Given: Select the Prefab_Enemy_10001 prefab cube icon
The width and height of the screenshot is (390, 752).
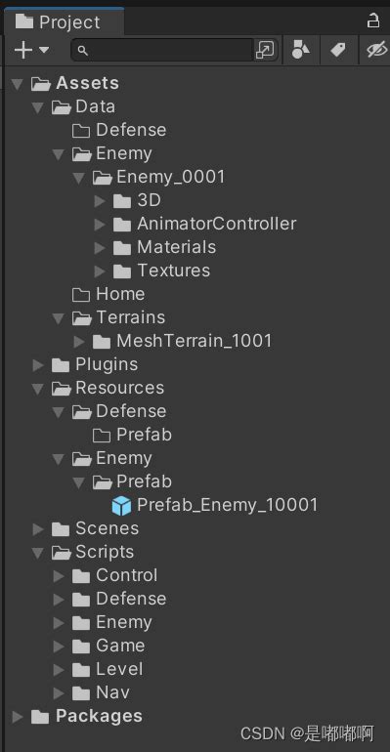Looking at the screenshot, I should 121,506.
